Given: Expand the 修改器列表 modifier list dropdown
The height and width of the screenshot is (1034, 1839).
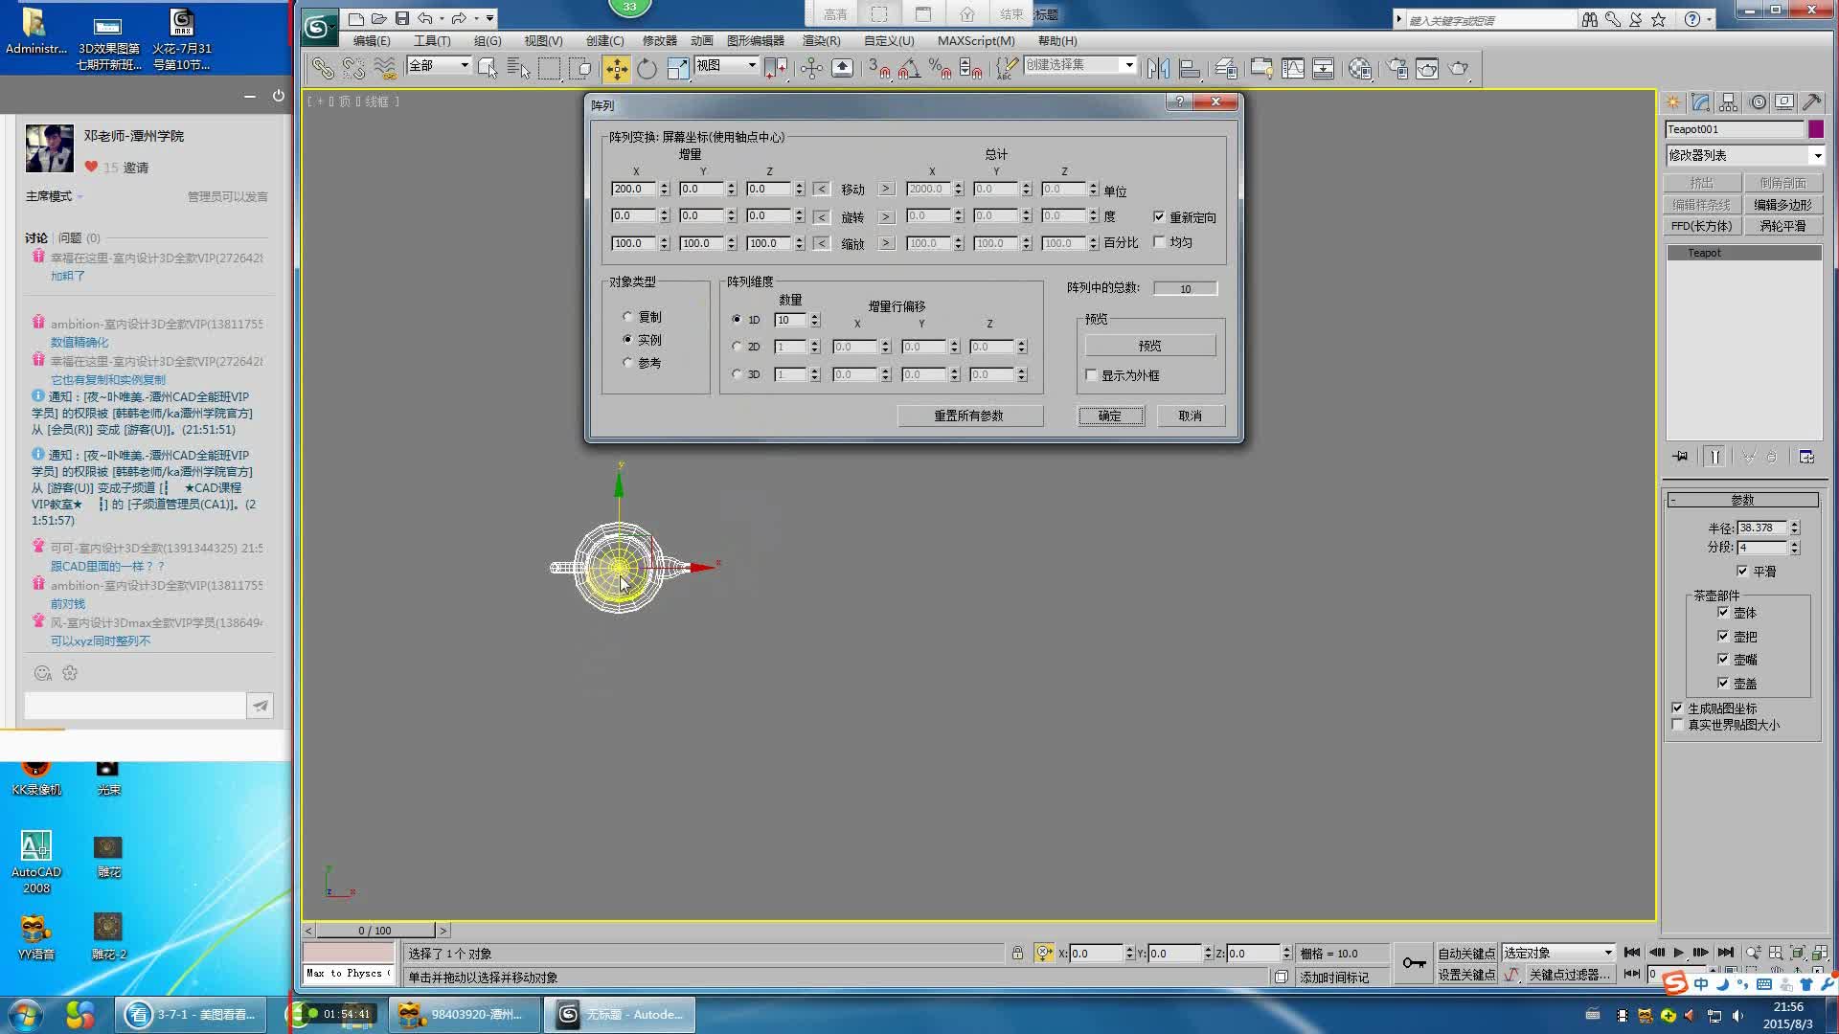Looking at the screenshot, I should point(1819,154).
